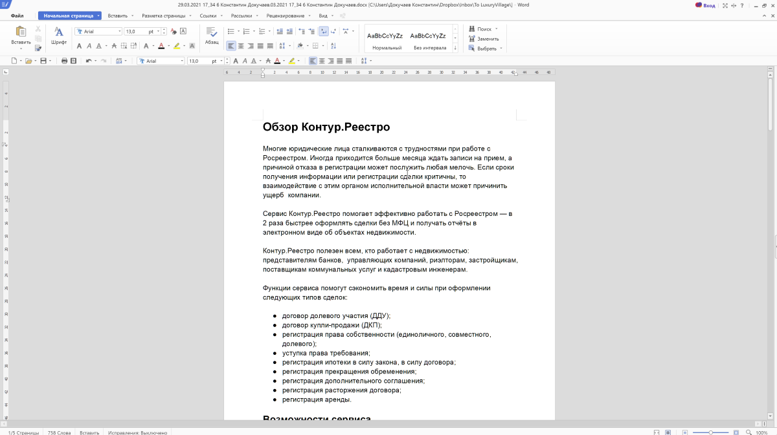The image size is (777, 435).
Task: Switch to the Рассылки tab
Action: click(x=242, y=15)
